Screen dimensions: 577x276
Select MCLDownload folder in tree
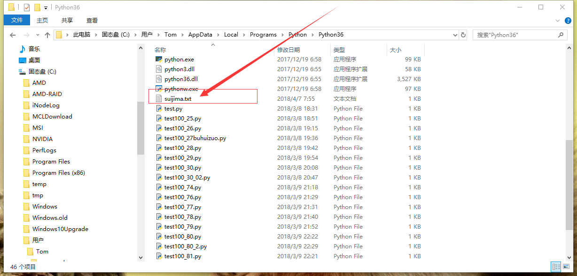52,117
